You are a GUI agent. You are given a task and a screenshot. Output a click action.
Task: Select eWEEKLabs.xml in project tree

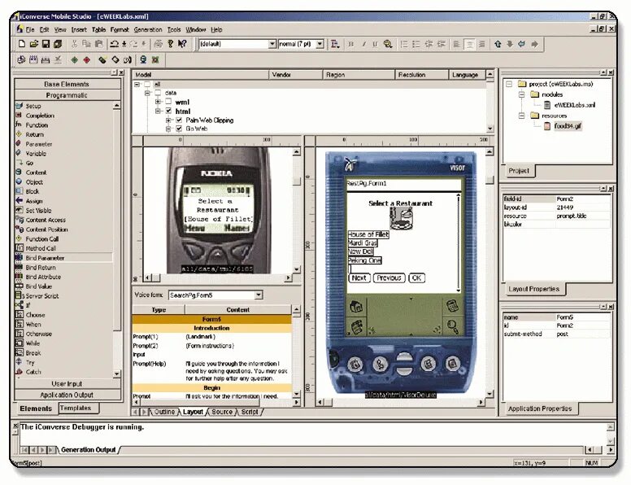coord(574,105)
